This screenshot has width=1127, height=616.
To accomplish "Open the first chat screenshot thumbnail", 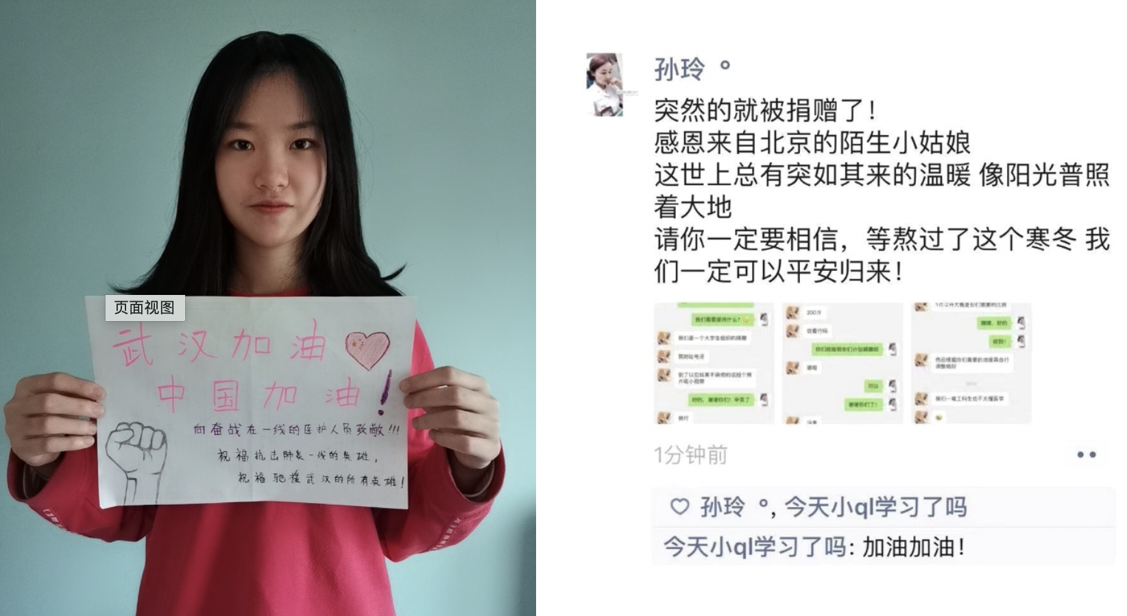I will (x=714, y=363).
